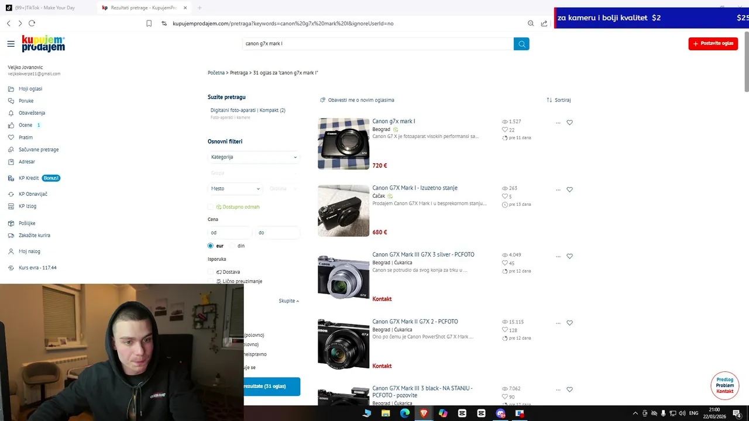The width and height of the screenshot is (749, 421).
Task: Click Obavesti me o novim oglasima
Action: [x=358, y=100]
